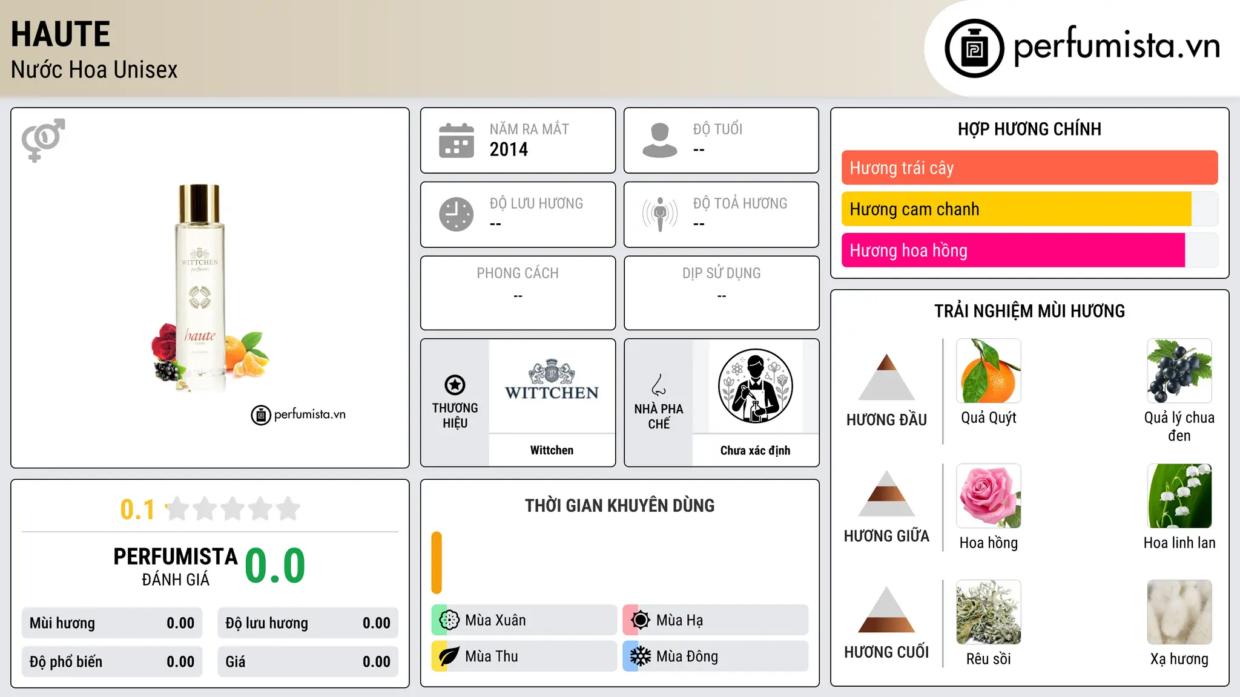Click the perfumista.vn watermark under the bottle
The width and height of the screenshot is (1240, 697).
[x=298, y=414]
